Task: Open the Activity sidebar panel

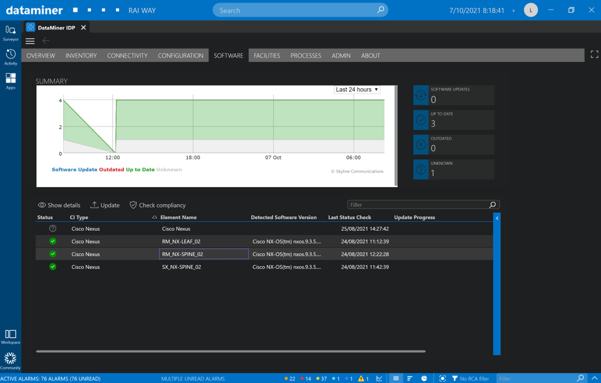Action: coord(10,57)
